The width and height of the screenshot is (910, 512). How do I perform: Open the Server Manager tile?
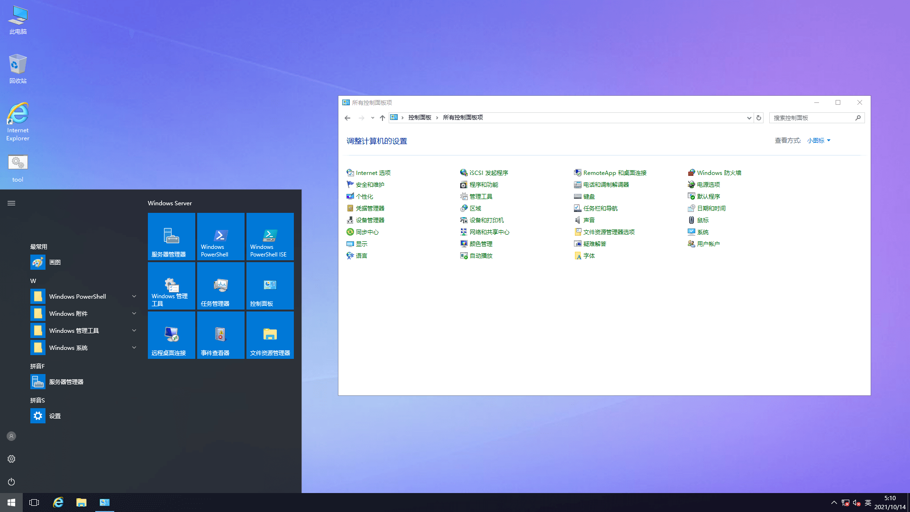click(x=171, y=236)
